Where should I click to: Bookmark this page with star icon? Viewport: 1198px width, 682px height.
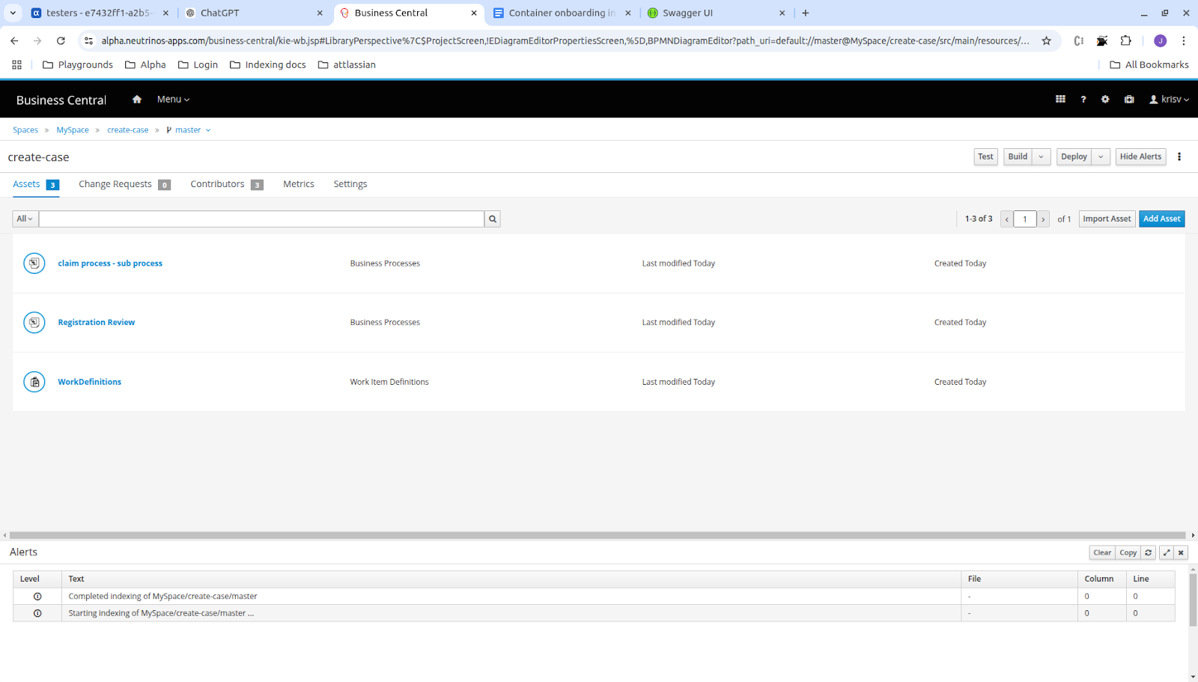pyautogui.click(x=1047, y=40)
